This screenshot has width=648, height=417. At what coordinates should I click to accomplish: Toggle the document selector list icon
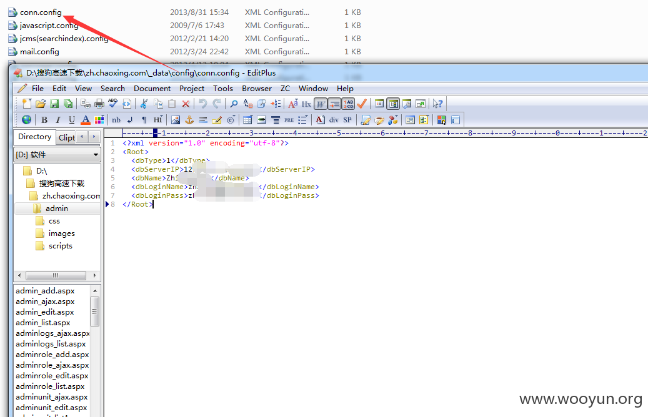pos(379,104)
